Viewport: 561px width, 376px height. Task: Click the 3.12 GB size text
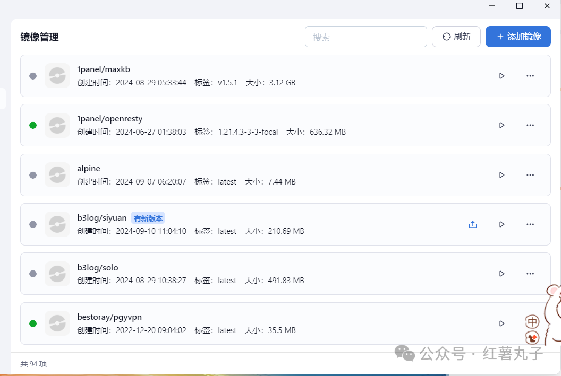[x=282, y=83]
